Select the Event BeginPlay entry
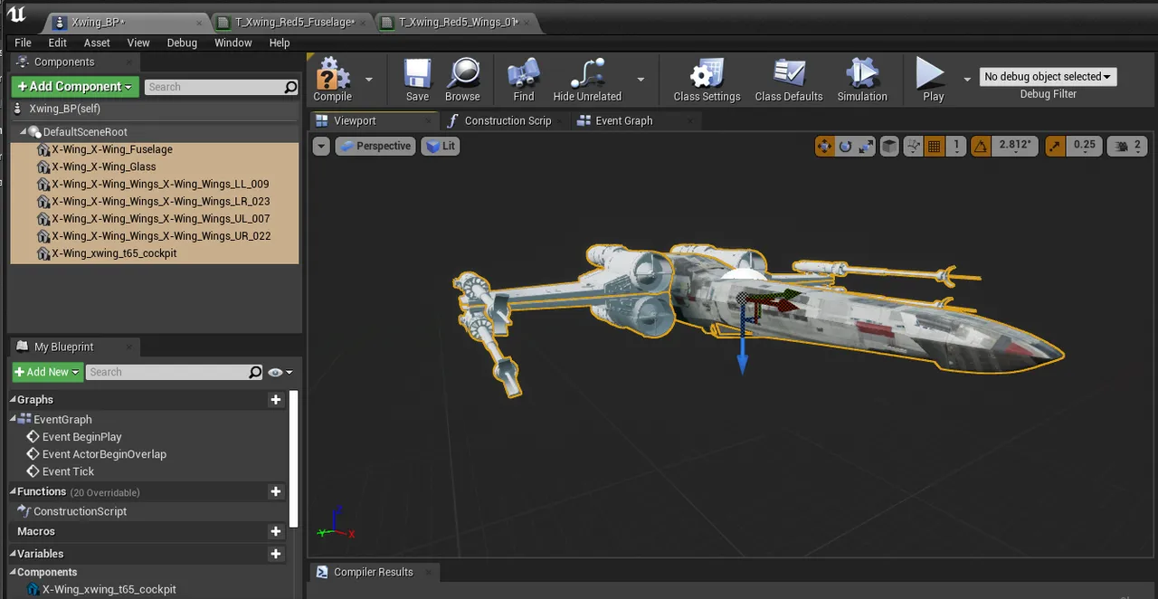 81,437
